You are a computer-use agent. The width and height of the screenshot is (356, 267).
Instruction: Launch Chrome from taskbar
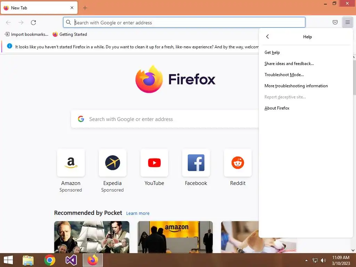click(50, 260)
